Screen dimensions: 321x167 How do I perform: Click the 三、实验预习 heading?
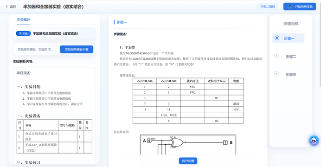(29, 162)
